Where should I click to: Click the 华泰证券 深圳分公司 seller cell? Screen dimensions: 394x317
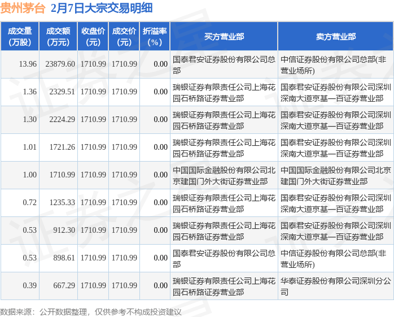[336, 286]
